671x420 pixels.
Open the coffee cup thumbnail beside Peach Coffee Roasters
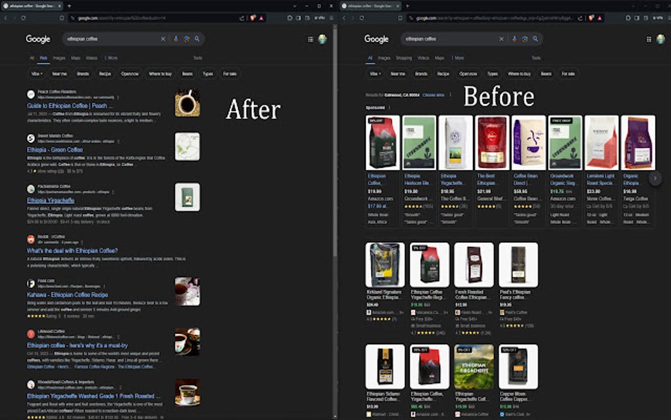tap(187, 103)
